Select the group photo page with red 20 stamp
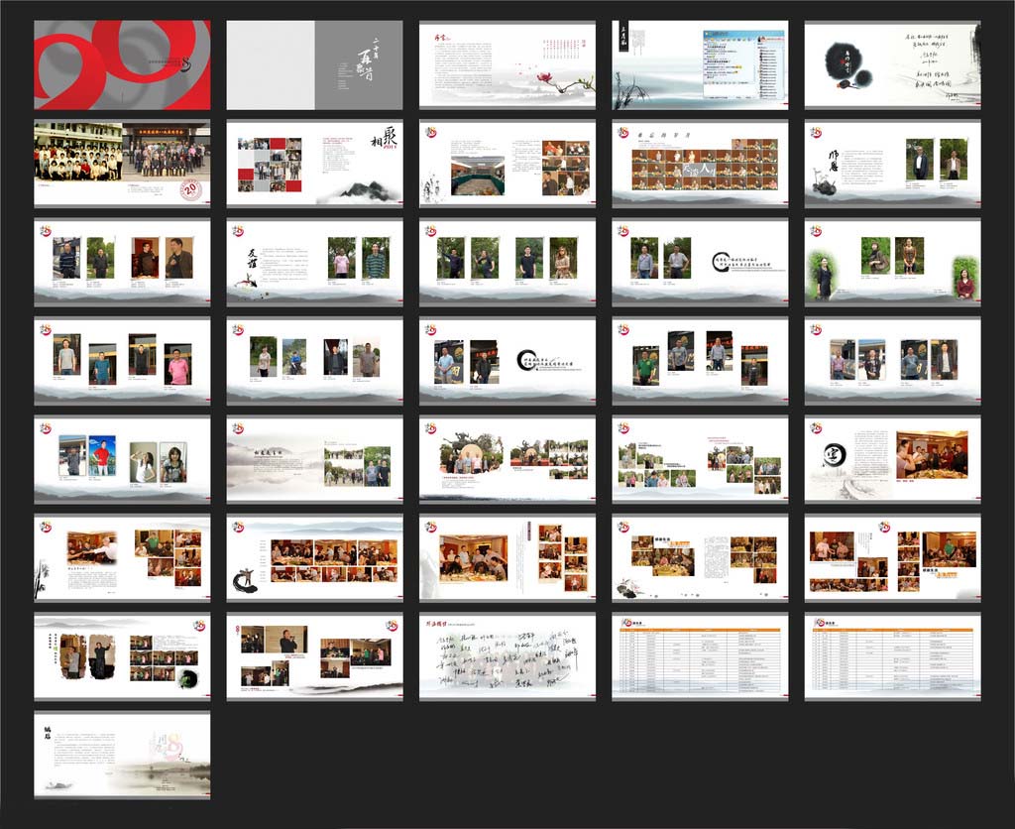 pyautogui.click(x=122, y=164)
